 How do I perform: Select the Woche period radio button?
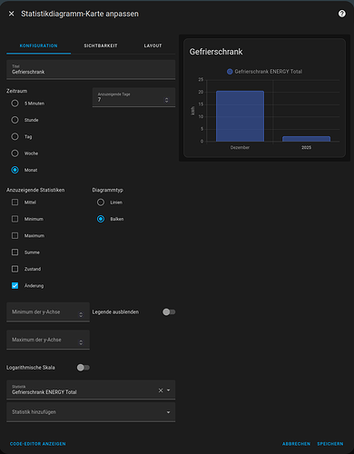pos(15,153)
